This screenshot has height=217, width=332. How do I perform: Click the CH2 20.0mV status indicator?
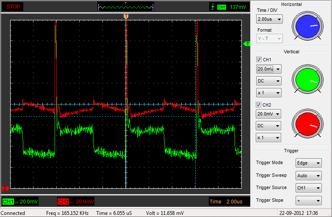coord(76,201)
